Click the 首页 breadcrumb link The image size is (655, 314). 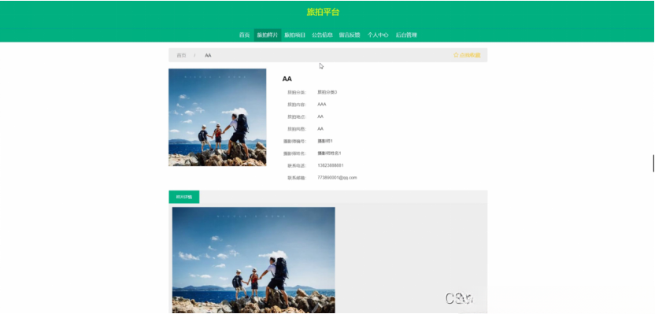click(181, 55)
